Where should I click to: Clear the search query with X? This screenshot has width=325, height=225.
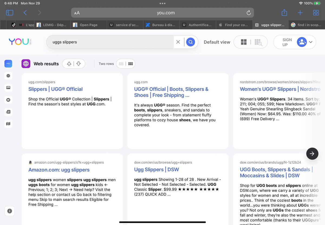pos(178,42)
